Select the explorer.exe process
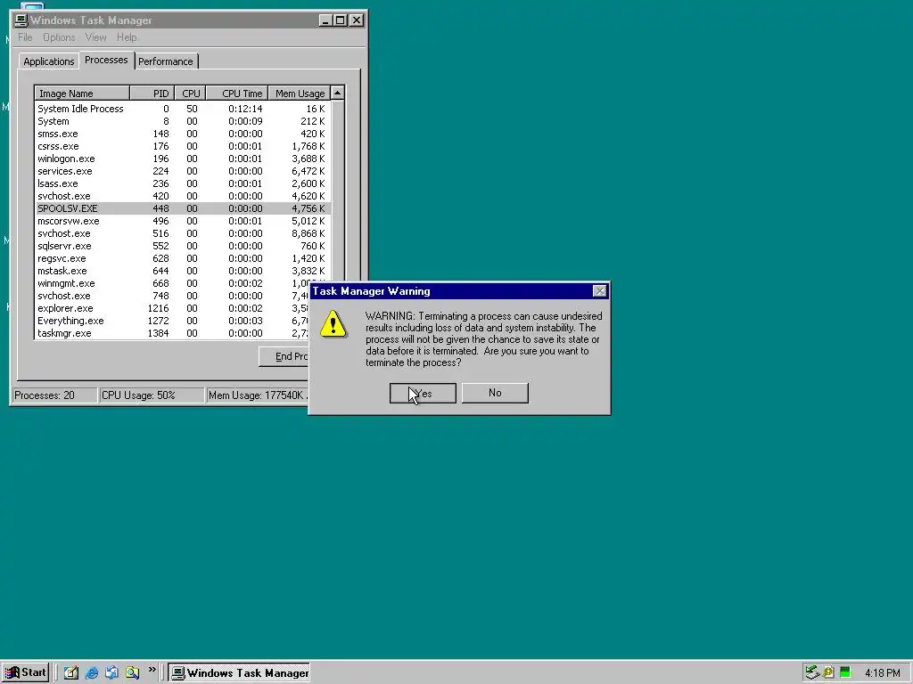The height and width of the screenshot is (684, 913). (172, 308)
